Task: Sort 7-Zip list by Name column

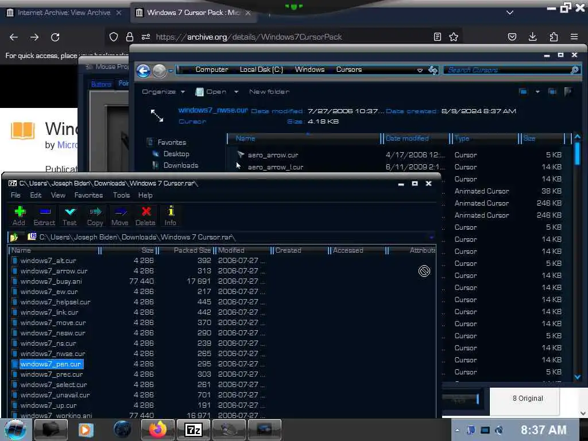Action: (53, 250)
